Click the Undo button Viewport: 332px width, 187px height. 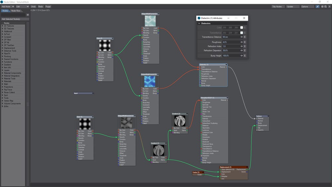(x=34, y=7)
